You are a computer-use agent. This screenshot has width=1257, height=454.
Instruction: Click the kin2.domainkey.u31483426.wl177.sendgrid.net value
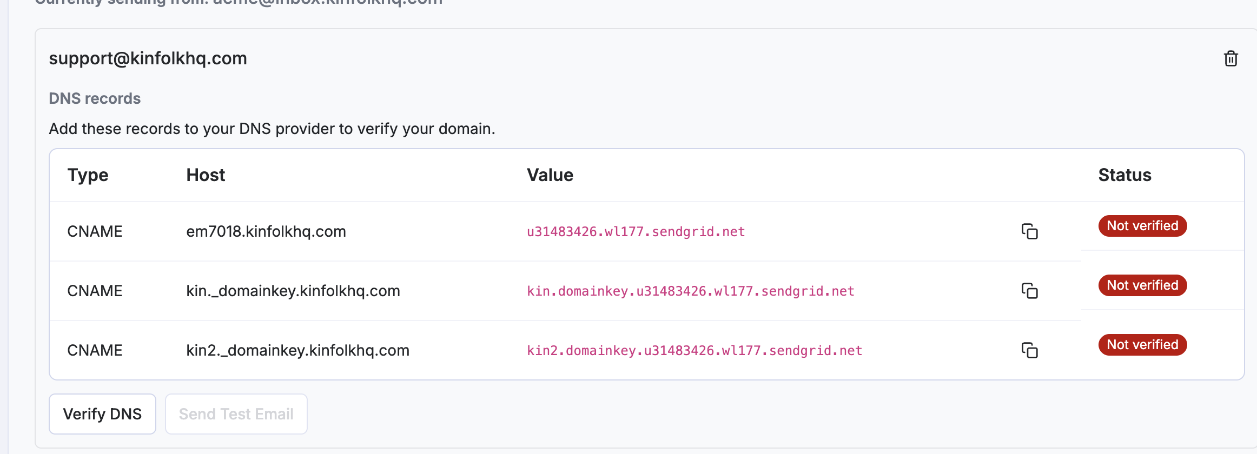694,351
